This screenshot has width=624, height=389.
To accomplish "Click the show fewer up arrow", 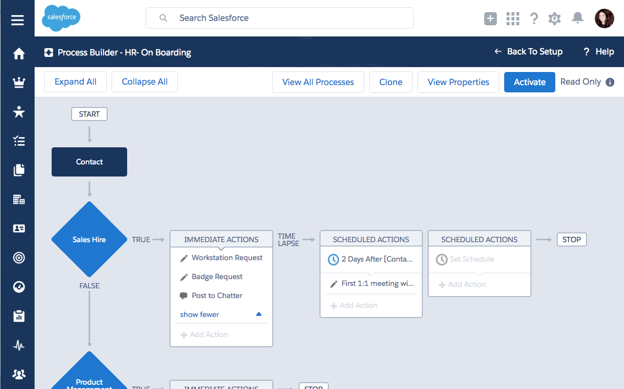I will [259, 314].
